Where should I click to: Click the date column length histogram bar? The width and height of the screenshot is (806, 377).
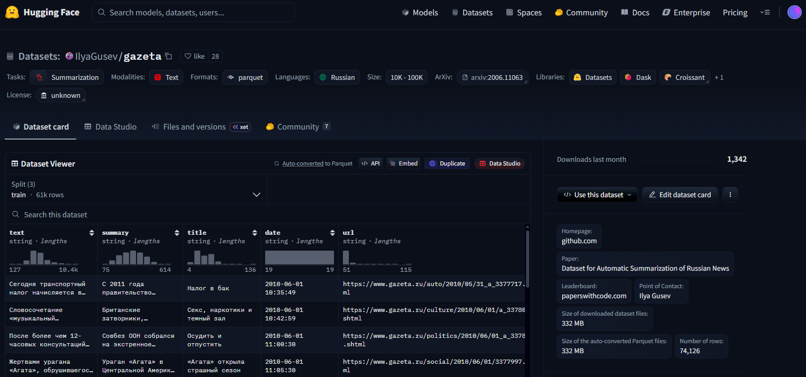(x=300, y=258)
